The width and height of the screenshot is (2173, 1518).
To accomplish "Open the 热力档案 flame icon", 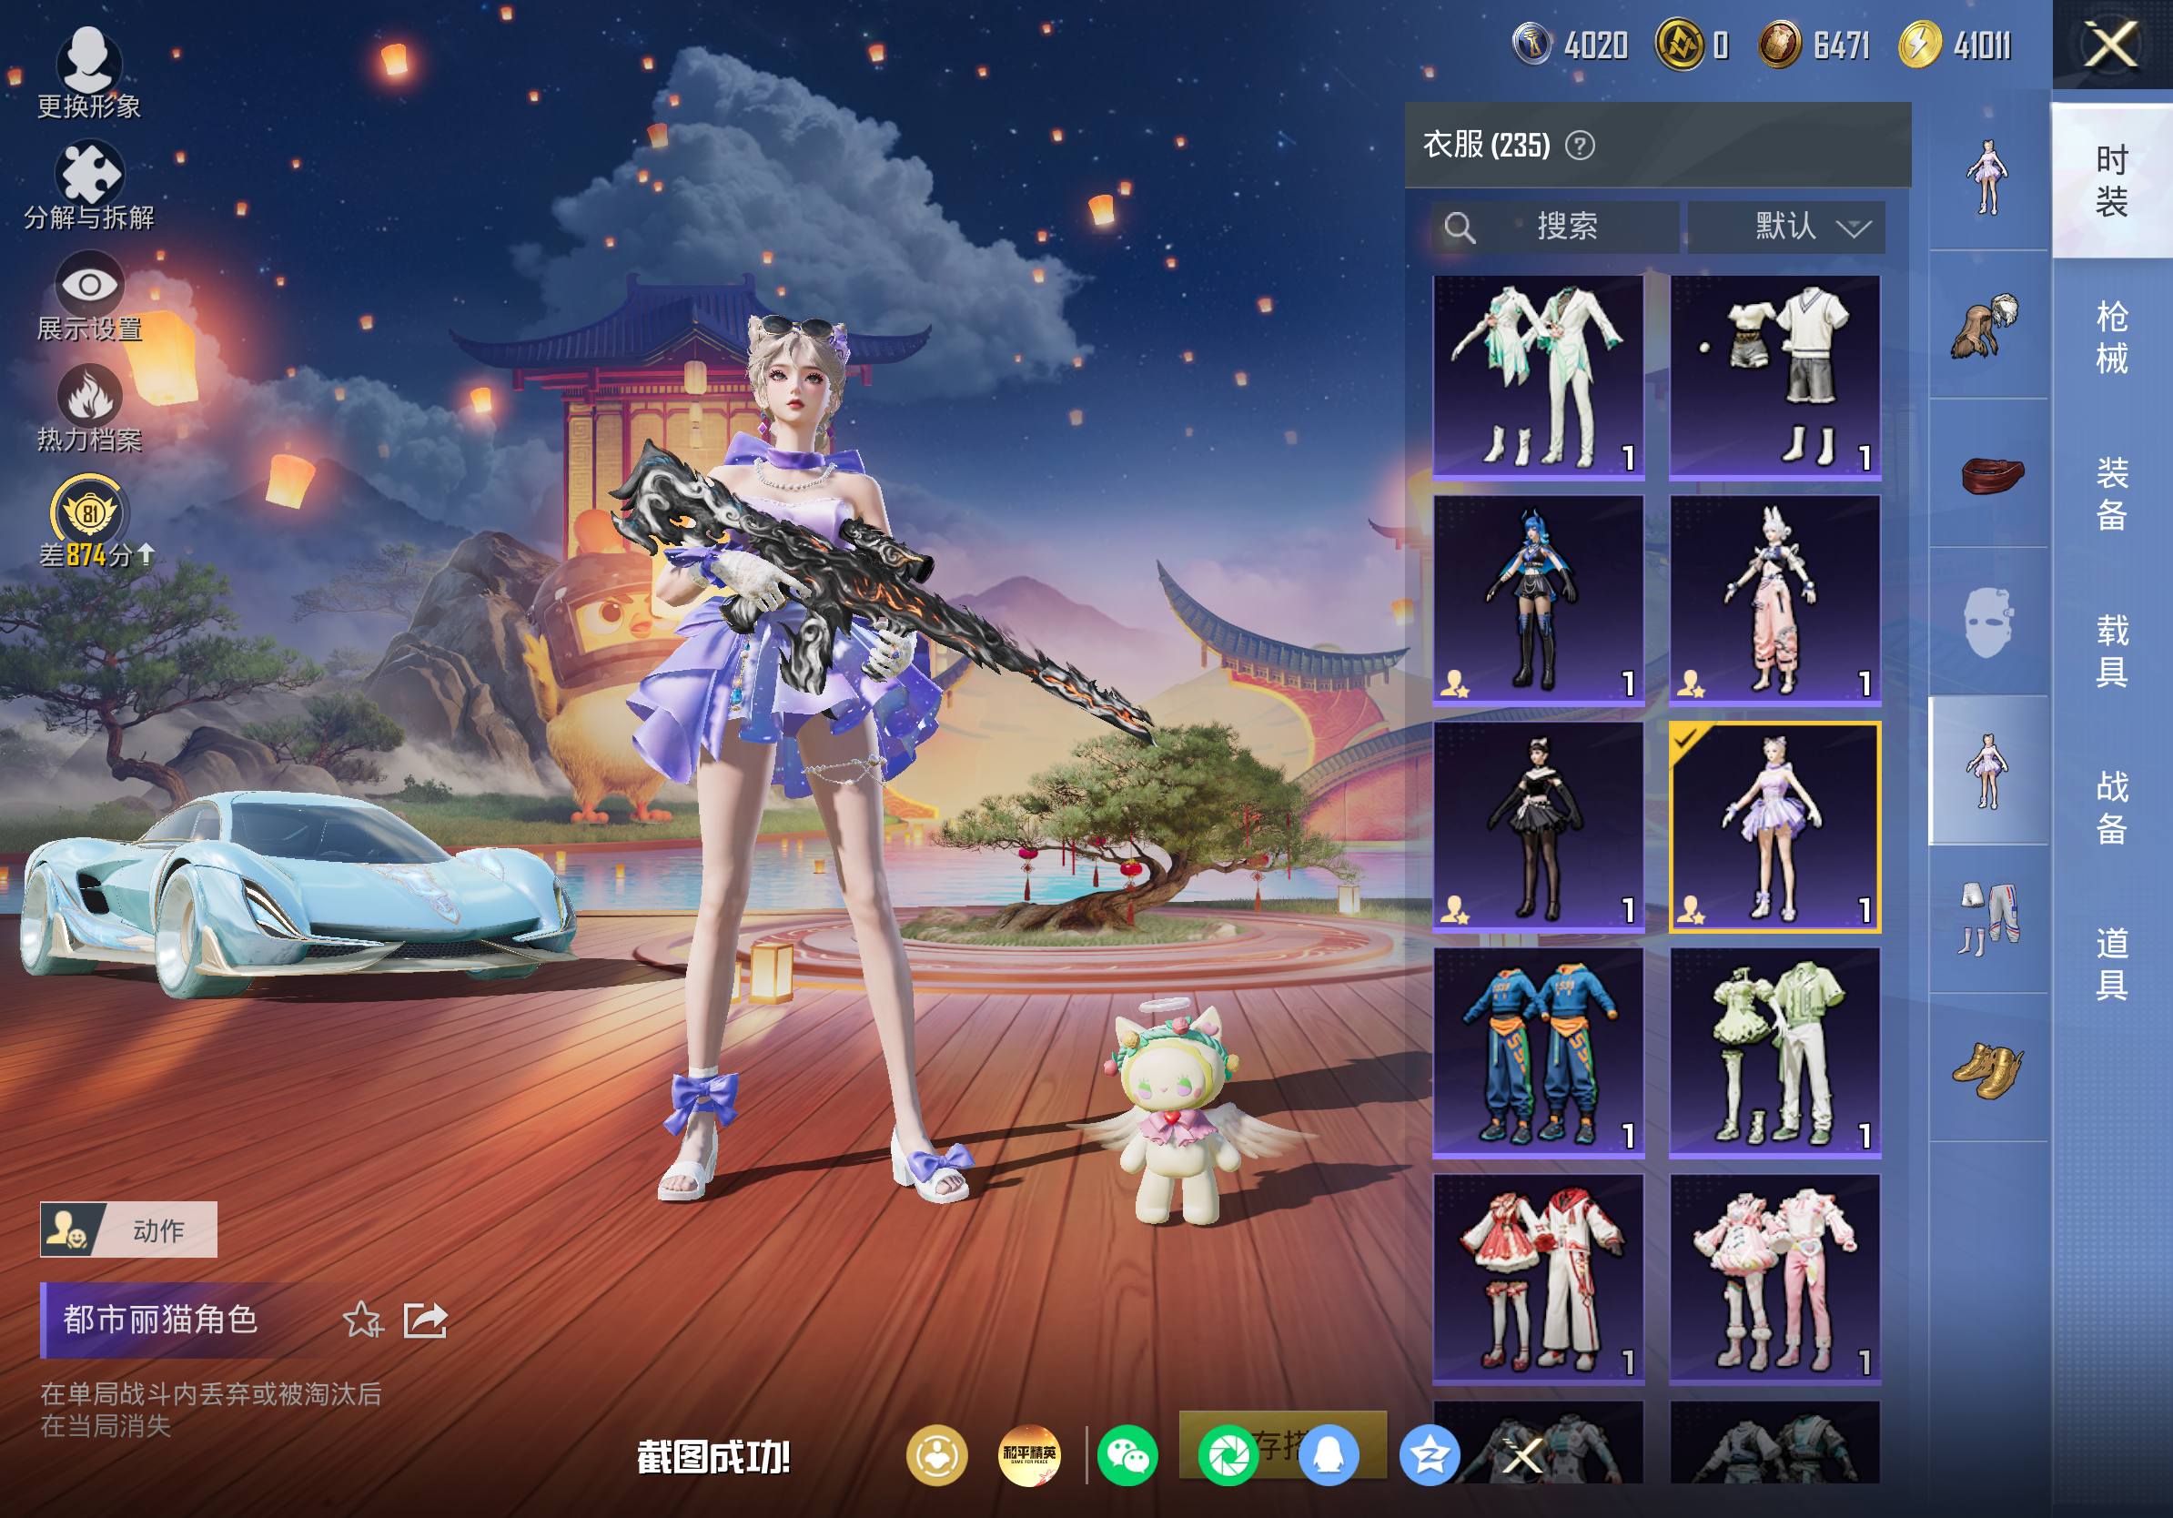I will [x=89, y=395].
